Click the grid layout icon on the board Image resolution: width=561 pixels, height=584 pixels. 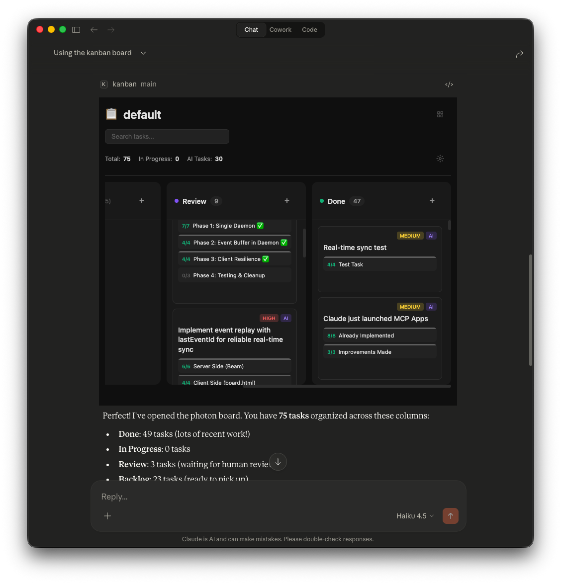pyautogui.click(x=440, y=114)
